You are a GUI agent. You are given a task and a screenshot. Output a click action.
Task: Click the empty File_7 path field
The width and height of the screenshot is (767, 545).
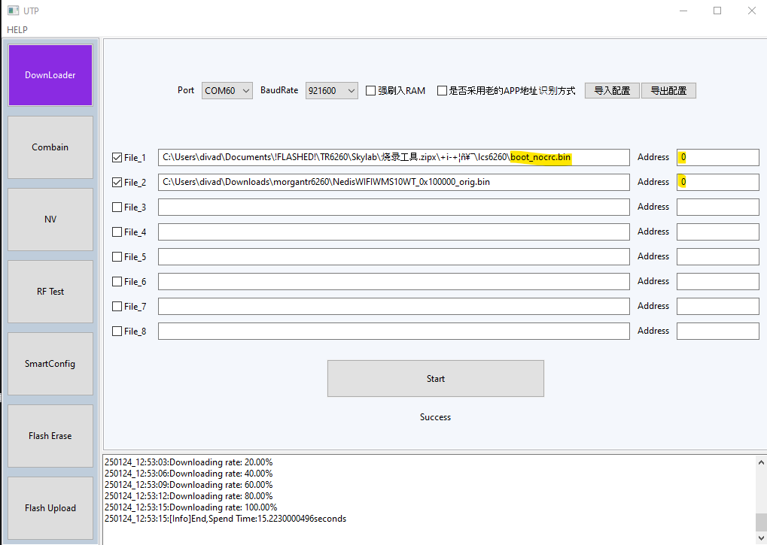tap(394, 306)
